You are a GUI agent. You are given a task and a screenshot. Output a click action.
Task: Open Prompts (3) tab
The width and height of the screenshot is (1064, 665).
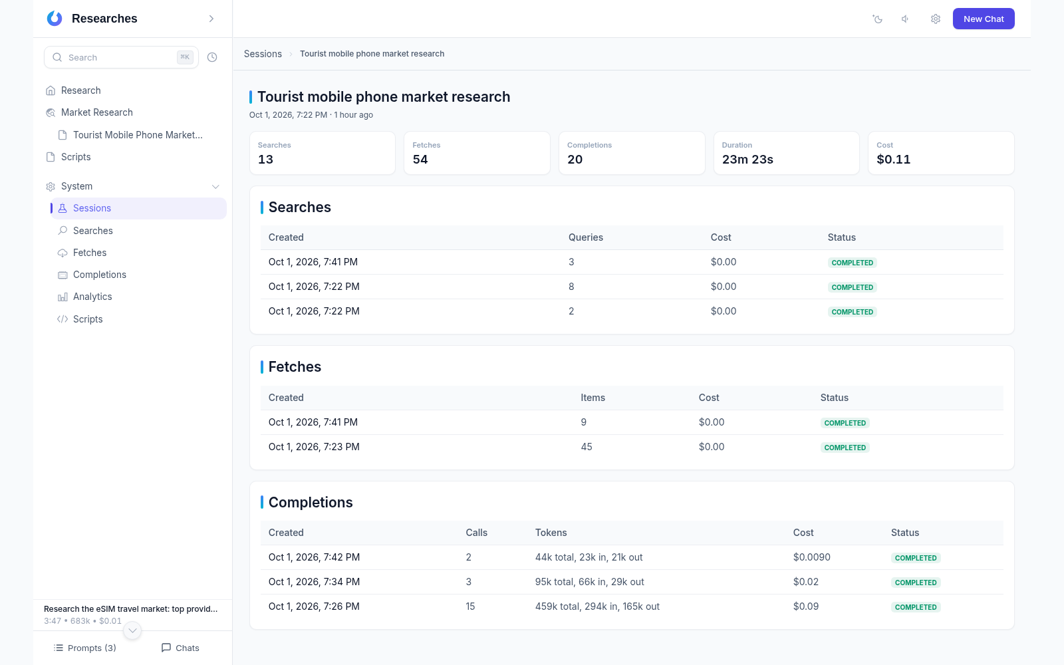84,648
